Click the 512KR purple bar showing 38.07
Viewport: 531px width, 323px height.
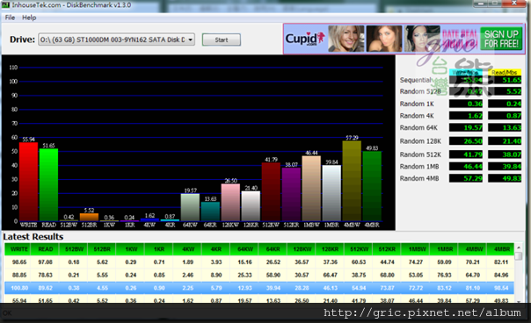coord(291,195)
